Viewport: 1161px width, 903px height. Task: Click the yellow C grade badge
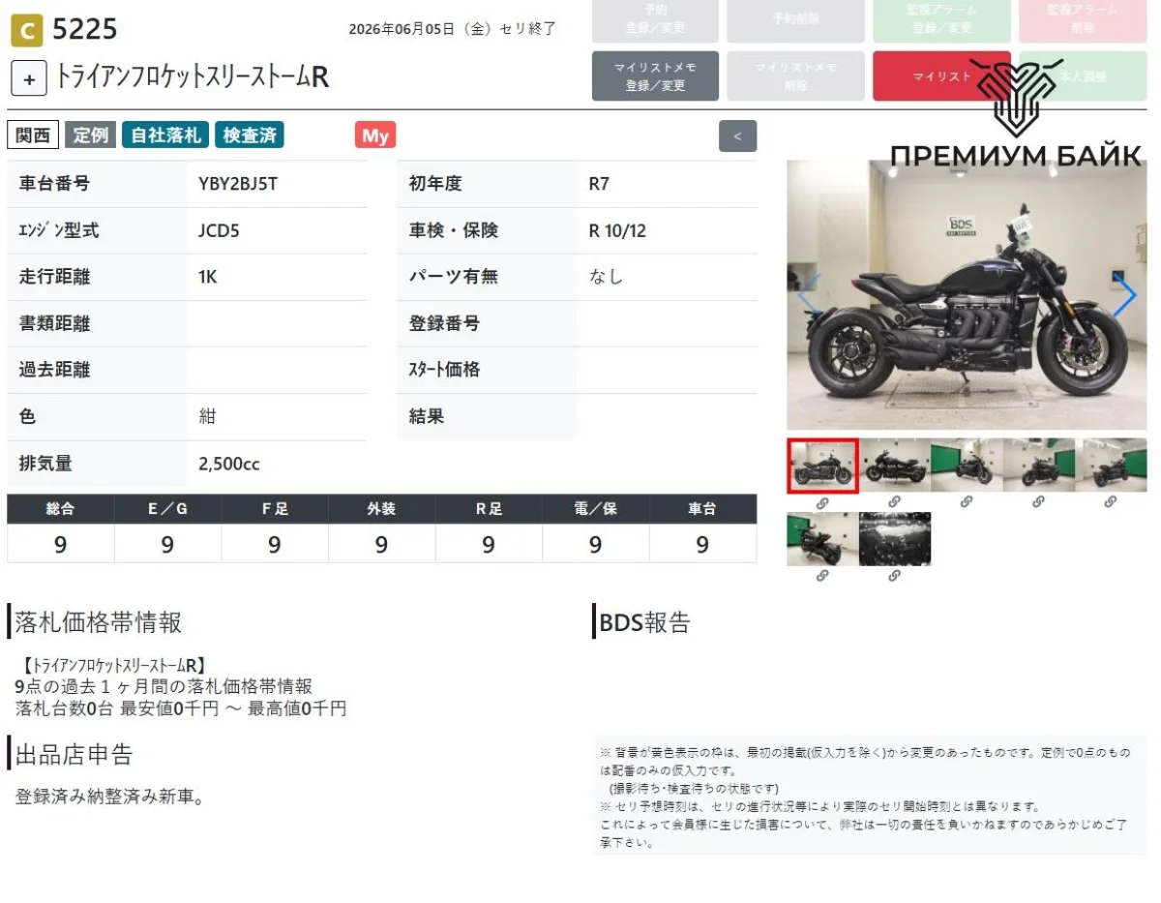click(26, 32)
